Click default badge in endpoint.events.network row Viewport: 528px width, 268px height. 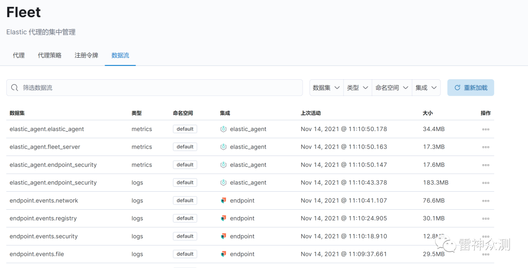185,201
